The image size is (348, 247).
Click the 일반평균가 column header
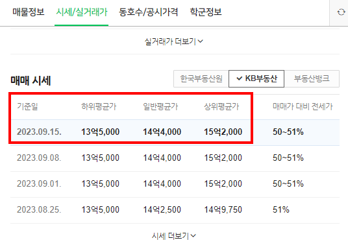[160, 106]
